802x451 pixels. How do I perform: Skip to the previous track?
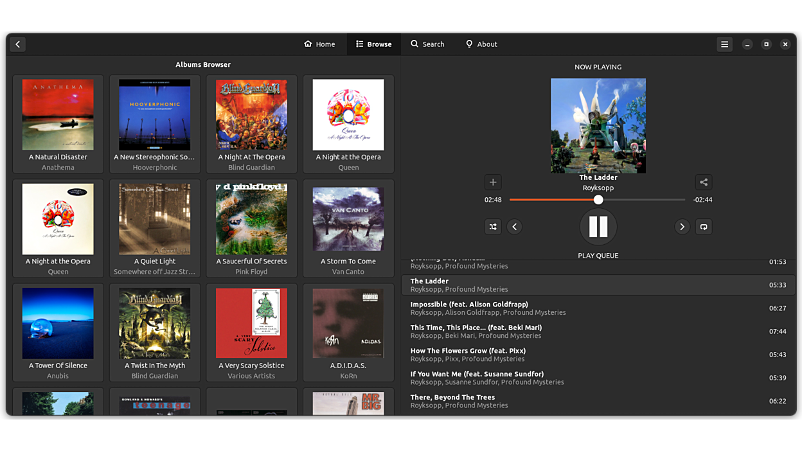515,227
